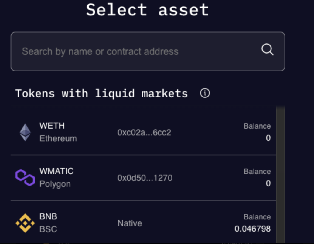Tap the BSC chain logo in the BNB row
Image resolution: width=314 pixels, height=244 pixels.
click(x=25, y=223)
